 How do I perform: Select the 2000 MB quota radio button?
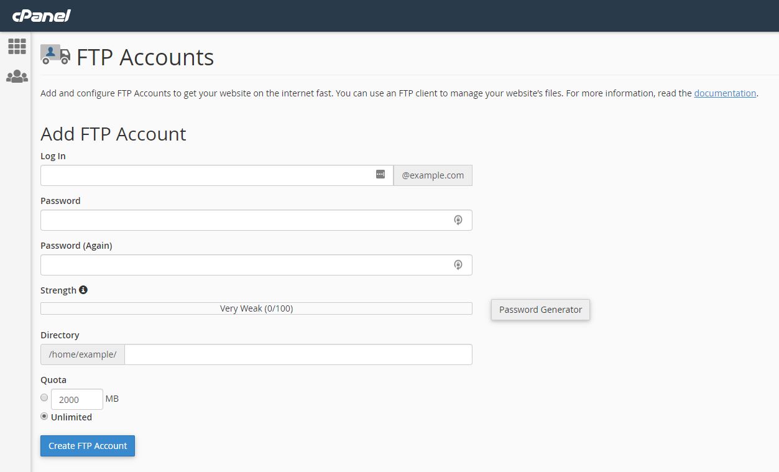[44, 397]
